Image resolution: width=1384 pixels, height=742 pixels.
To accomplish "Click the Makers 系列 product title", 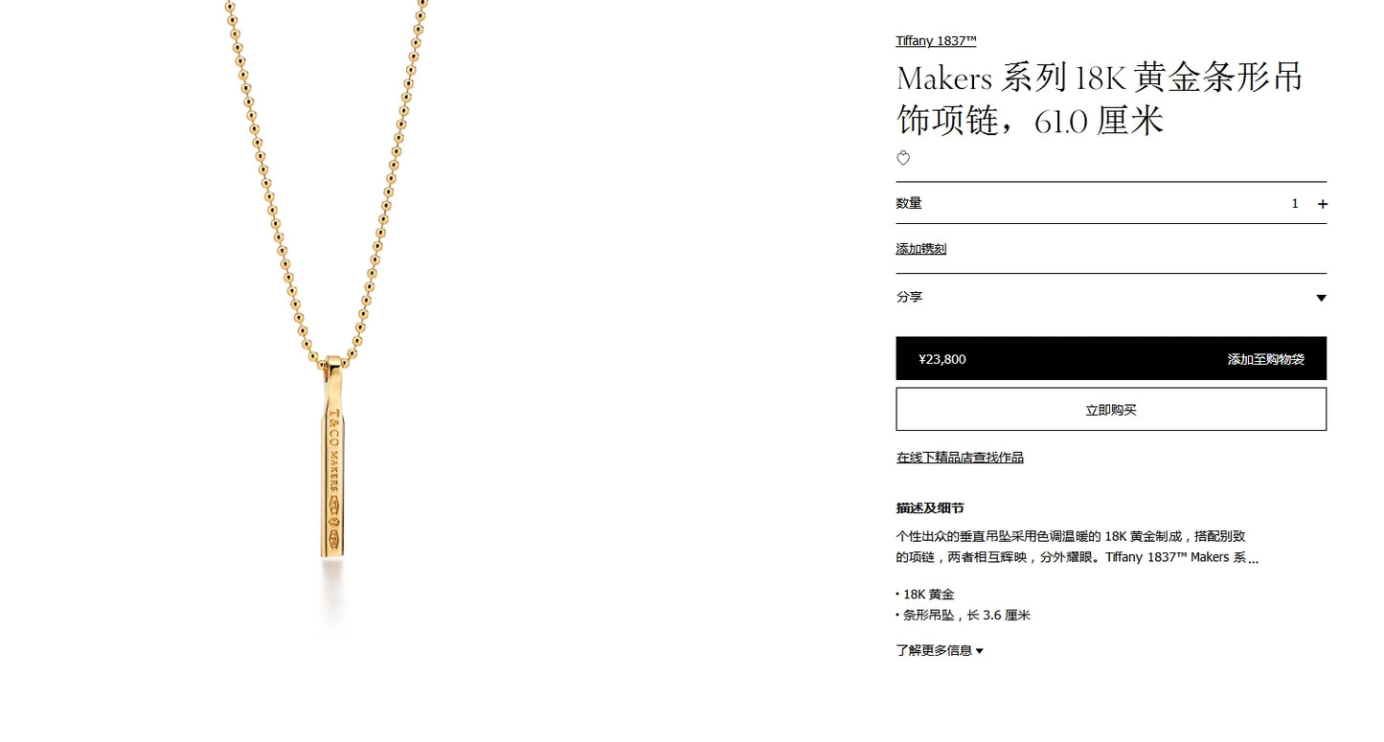I will (x=1100, y=99).
